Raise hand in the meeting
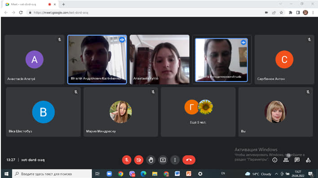Screen dimensions: 318x178 point(151,160)
